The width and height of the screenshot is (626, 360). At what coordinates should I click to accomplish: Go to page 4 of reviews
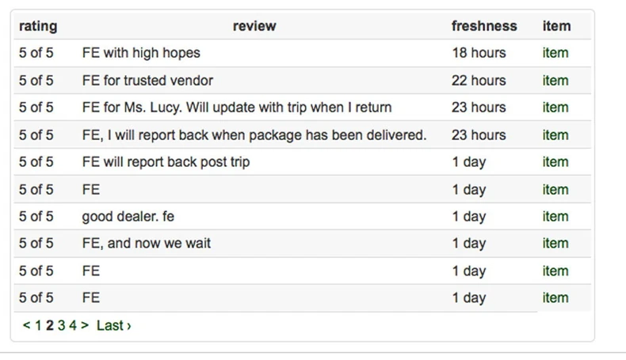pos(72,325)
